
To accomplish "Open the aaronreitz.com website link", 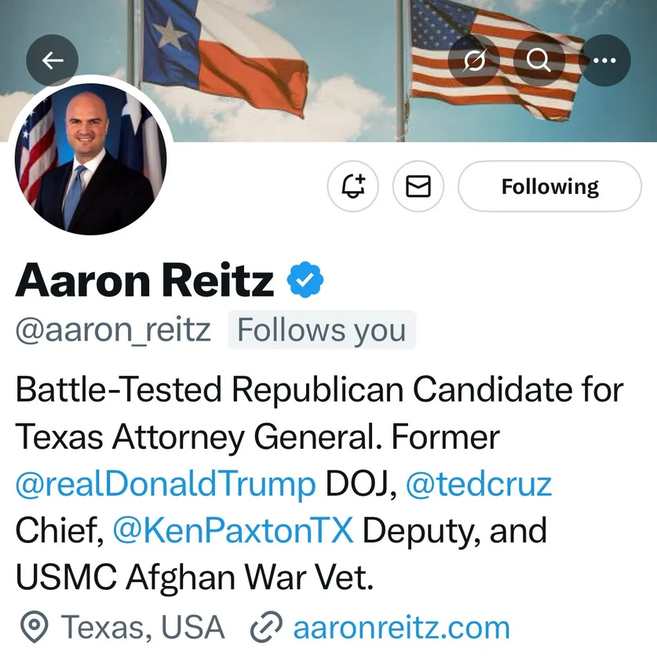I will click(401, 628).
